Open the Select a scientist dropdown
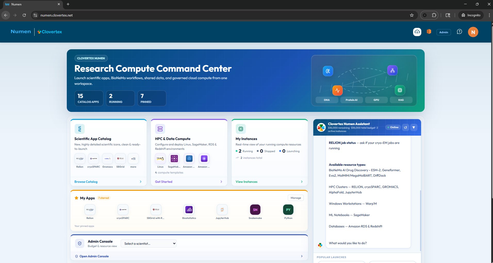Screen dimensions: 493x263 click(149, 243)
